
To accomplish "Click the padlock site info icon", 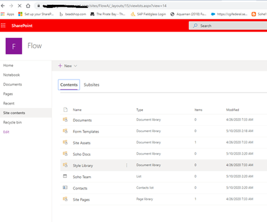I will tap(39, 6).
